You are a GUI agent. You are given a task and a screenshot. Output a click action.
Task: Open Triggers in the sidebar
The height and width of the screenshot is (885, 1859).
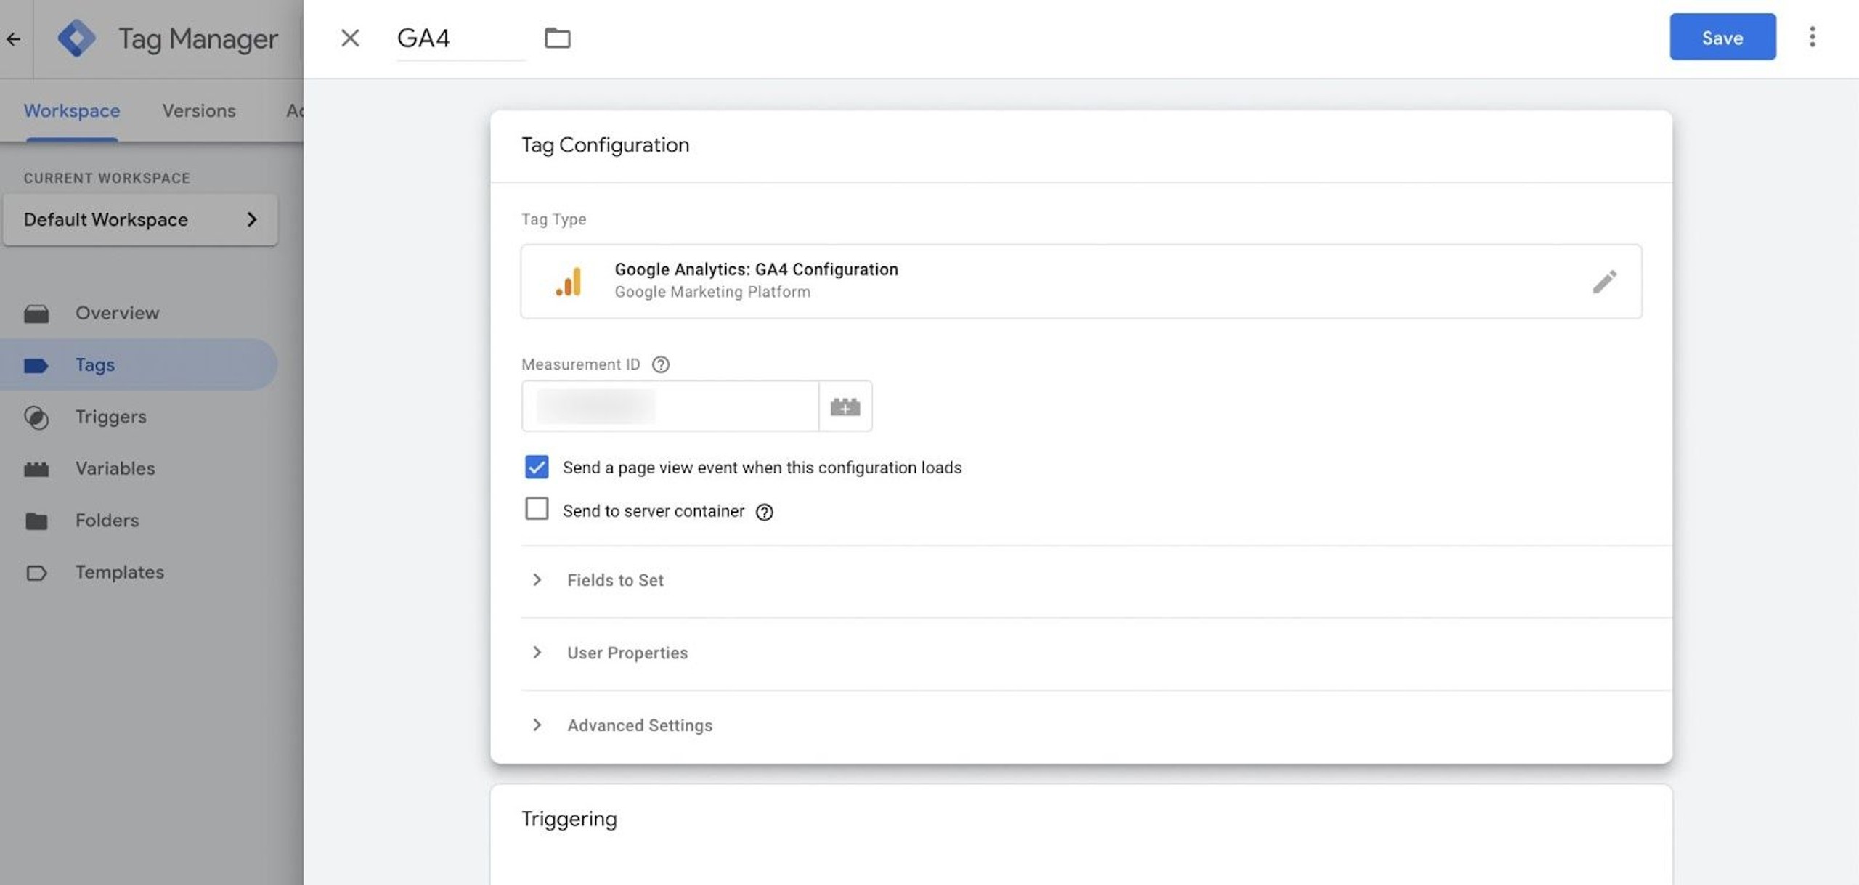click(x=110, y=417)
